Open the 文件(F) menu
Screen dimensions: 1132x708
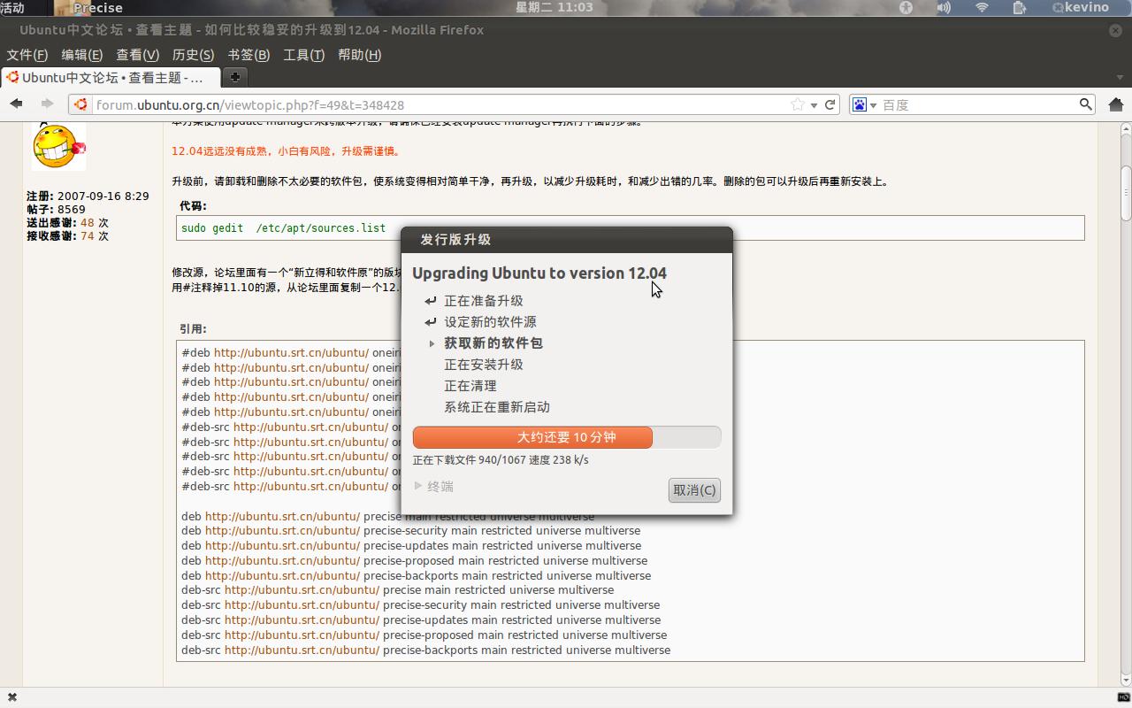[27, 55]
